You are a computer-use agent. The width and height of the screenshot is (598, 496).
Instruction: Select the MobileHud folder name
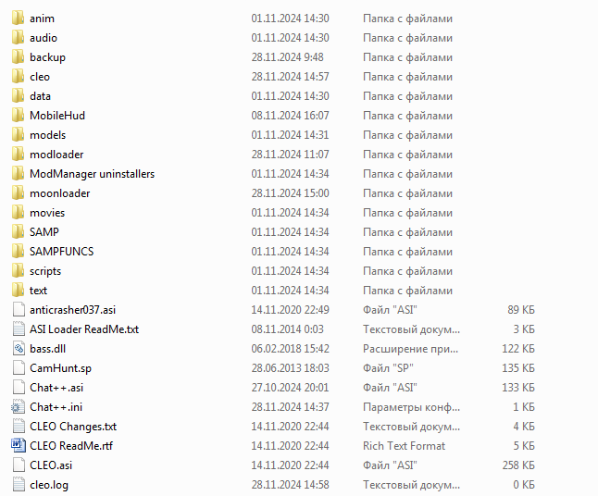[56, 116]
